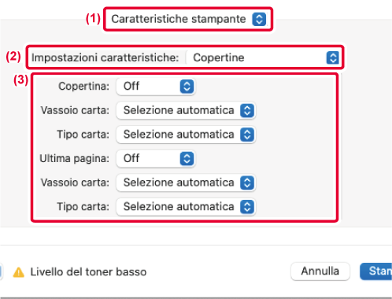
Task: Click arrows of Vassoio carta below Copertina
Action: tap(247, 110)
